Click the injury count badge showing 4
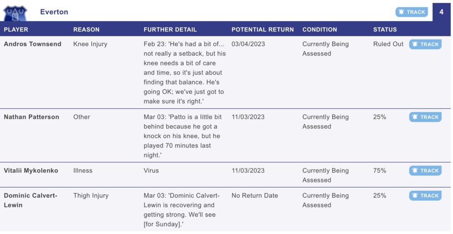 pos(441,12)
